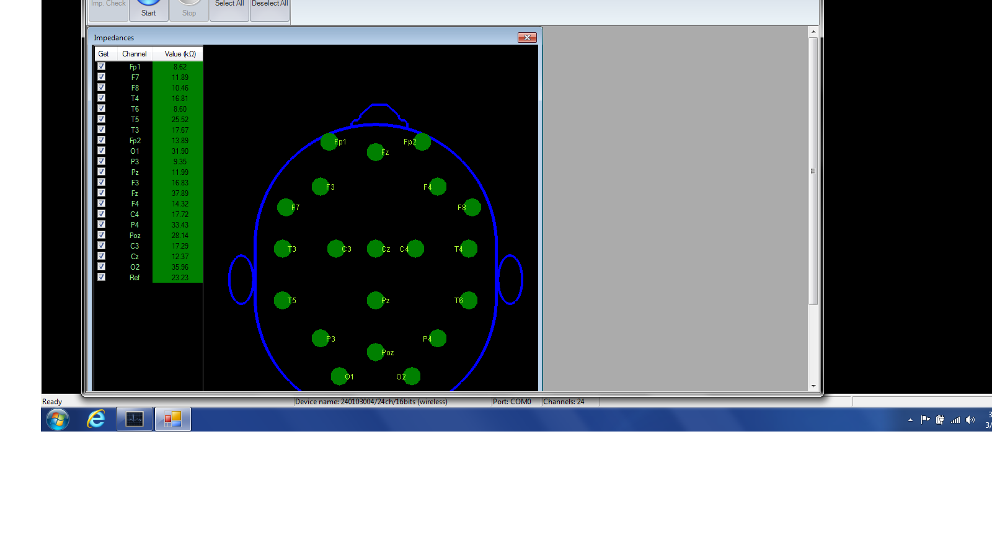The height and width of the screenshot is (558, 992).
Task: Toggle the O1 channel Get checkbox
Action: coord(102,151)
